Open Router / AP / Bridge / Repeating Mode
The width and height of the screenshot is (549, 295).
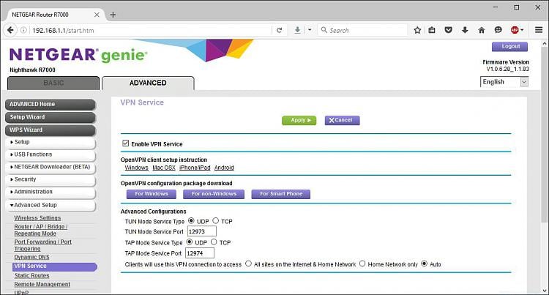[41, 230]
